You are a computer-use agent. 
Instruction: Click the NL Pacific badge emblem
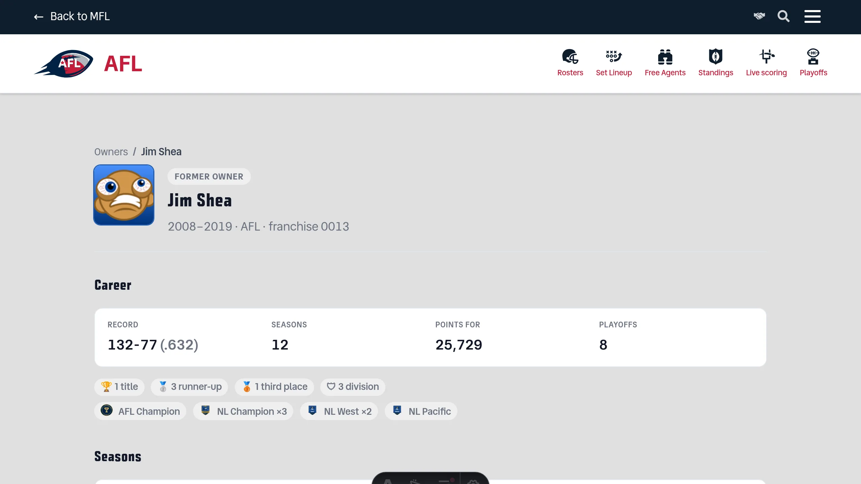397,410
